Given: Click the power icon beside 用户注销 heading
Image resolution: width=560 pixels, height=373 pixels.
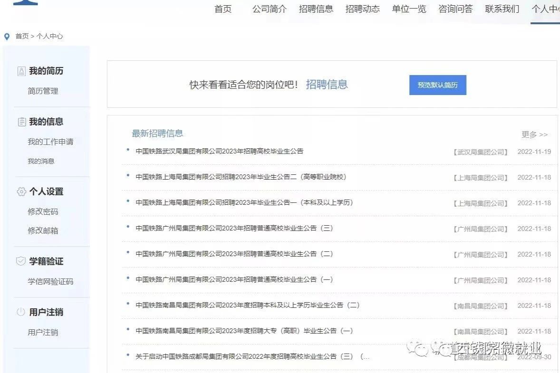Looking at the screenshot, I should [21, 312].
